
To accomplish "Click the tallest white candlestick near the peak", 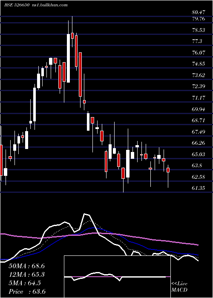I will pos(68,58).
